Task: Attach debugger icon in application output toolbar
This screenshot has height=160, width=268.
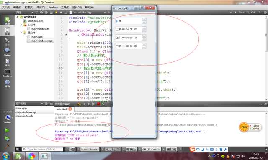Action: 103,104
